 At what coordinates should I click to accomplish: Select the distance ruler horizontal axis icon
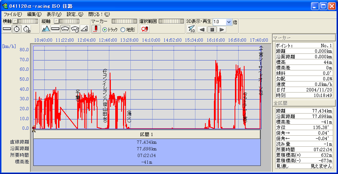click(7, 29)
